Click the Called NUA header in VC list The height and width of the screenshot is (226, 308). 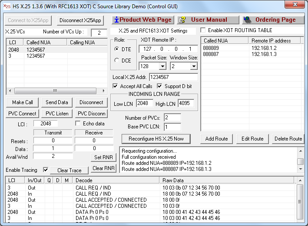pos(45,43)
